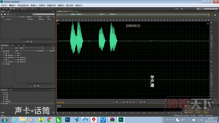
Task: Open 视图(V) menu
Action: coord(61,5)
